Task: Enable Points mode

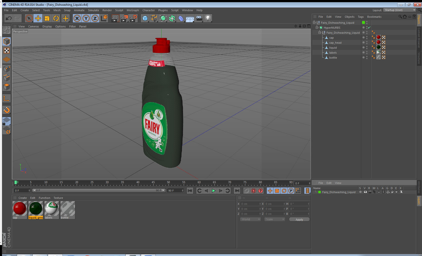Action: tap(6, 69)
